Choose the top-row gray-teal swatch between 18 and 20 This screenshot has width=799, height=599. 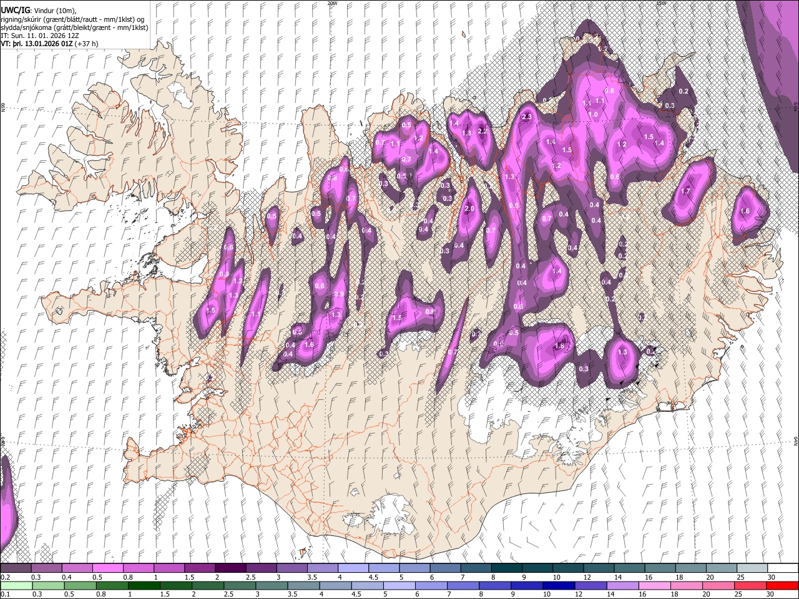click(692, 568)
